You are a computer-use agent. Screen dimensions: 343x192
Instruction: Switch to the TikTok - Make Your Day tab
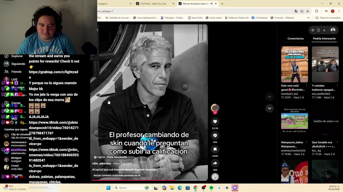click(155, 4)
